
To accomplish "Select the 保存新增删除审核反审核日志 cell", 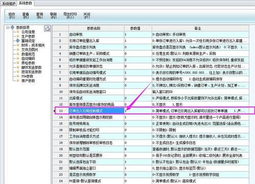I will [x=97, y=143].
